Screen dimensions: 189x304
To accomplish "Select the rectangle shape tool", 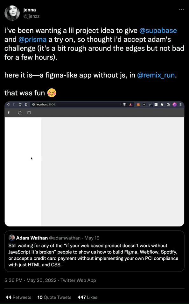I will (x=29, y=113).
